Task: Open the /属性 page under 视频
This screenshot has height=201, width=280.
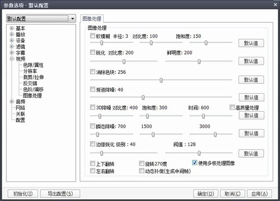Action: click(x=33, y=65)
